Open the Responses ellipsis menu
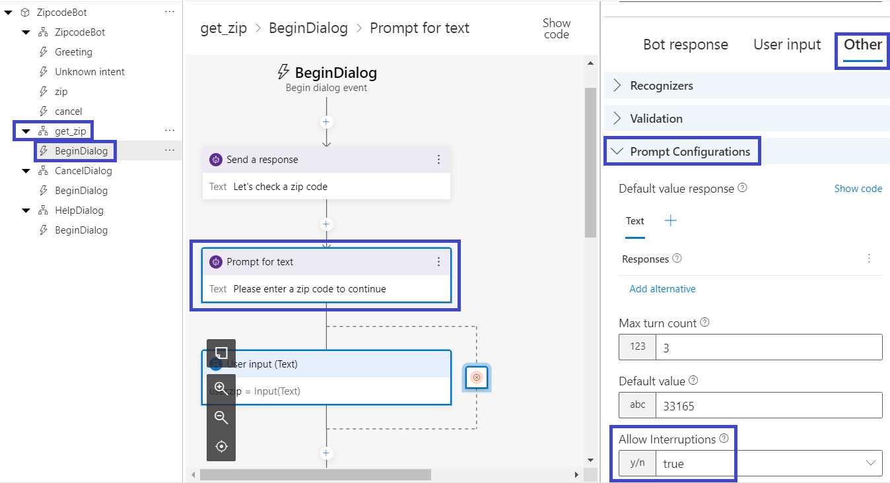The height and width of the screenshot is (483, 890). (869, 259)
